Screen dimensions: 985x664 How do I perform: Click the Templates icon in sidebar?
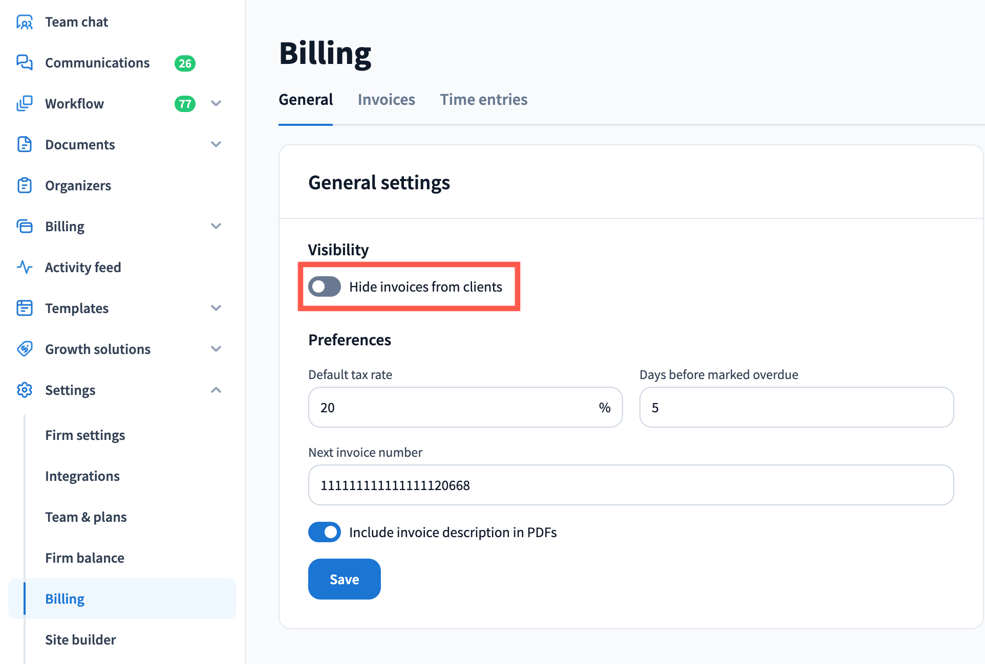[x=25, y=308]
